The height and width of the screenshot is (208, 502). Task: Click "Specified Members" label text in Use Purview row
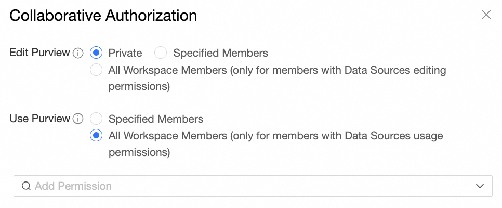click(x=155, y=119)
